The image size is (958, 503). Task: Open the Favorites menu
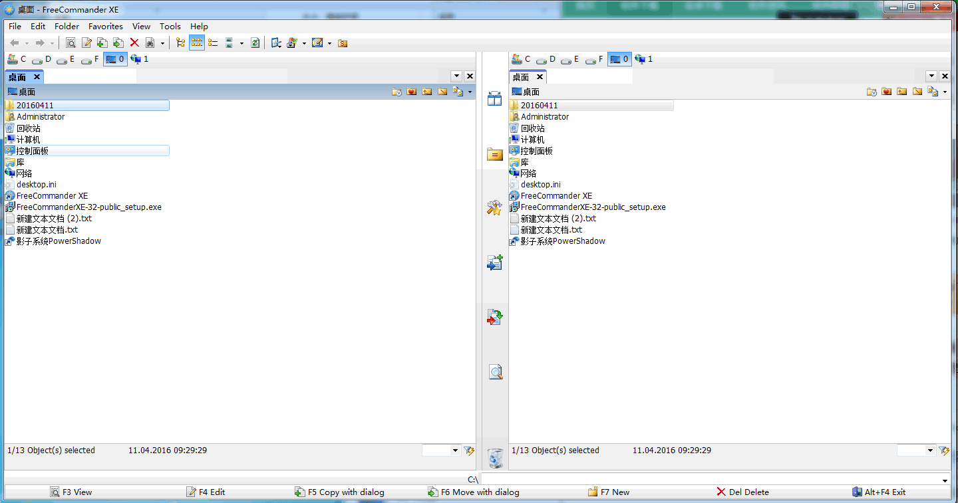click(x=106, y=27)
